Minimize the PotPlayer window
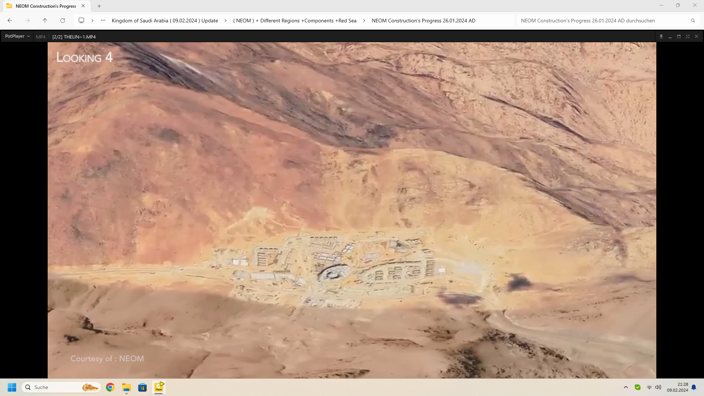 tap(670, 36)
